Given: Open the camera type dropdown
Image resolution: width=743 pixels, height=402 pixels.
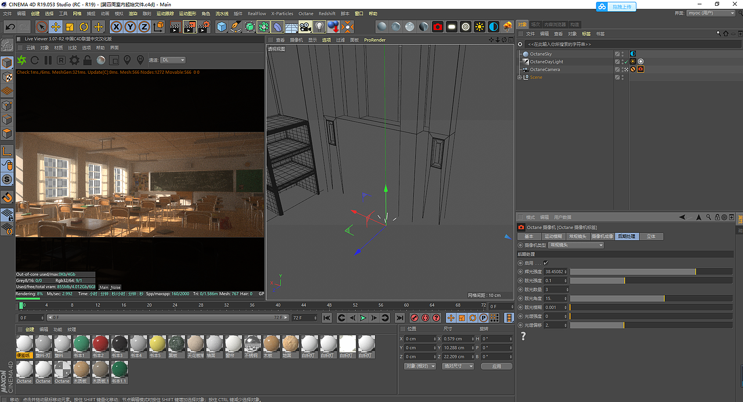Looking at the screenshot, I should pyautogui.click(x=576, y=245).
